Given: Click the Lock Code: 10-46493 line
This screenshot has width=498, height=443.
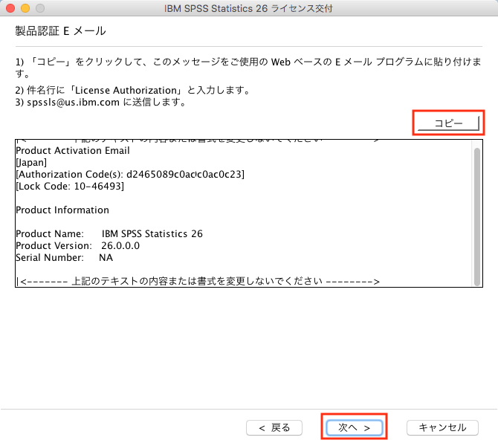Looking at the screenshot, I should [x=70, y=186].
